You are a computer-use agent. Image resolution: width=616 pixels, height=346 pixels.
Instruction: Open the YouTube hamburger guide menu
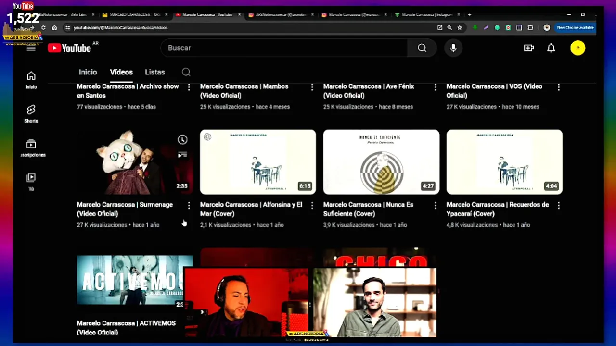[x=31, y=48]
